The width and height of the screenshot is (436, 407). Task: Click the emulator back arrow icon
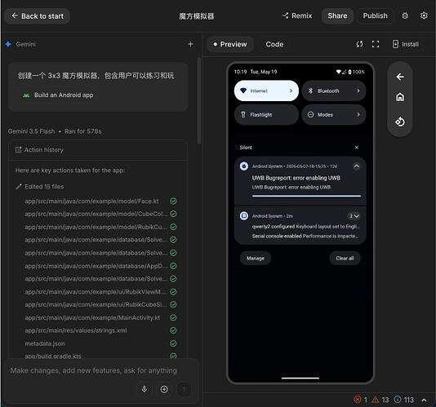(x=400, y=77)
